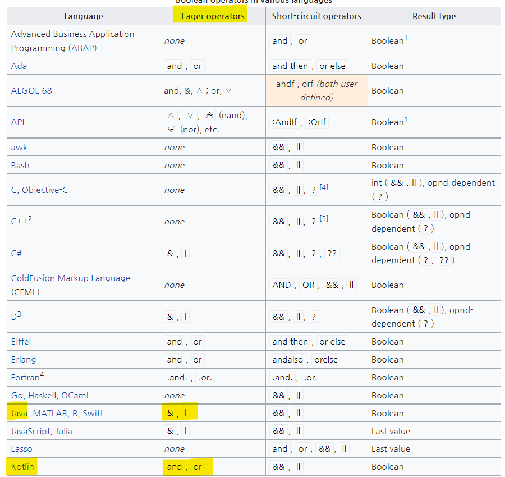The image size is (505, 477).
Task: Open footnote reference [4]
Action: 324,187
